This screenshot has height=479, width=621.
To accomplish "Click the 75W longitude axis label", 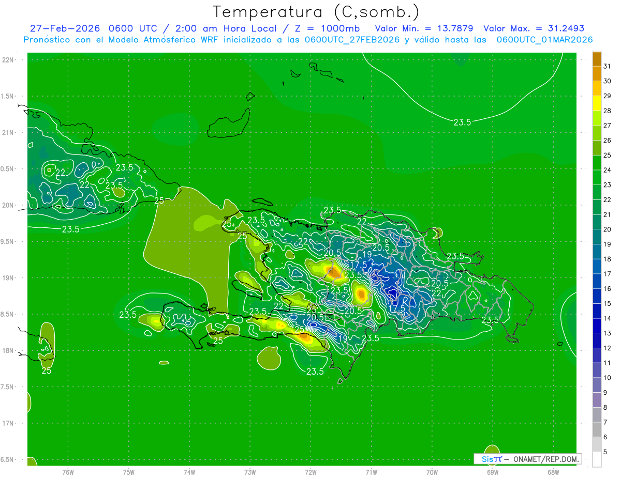I will tap(129, 472).
